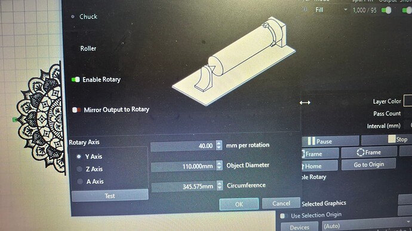
Task: Select the A Axis radio button
Action: pos(80,181)
